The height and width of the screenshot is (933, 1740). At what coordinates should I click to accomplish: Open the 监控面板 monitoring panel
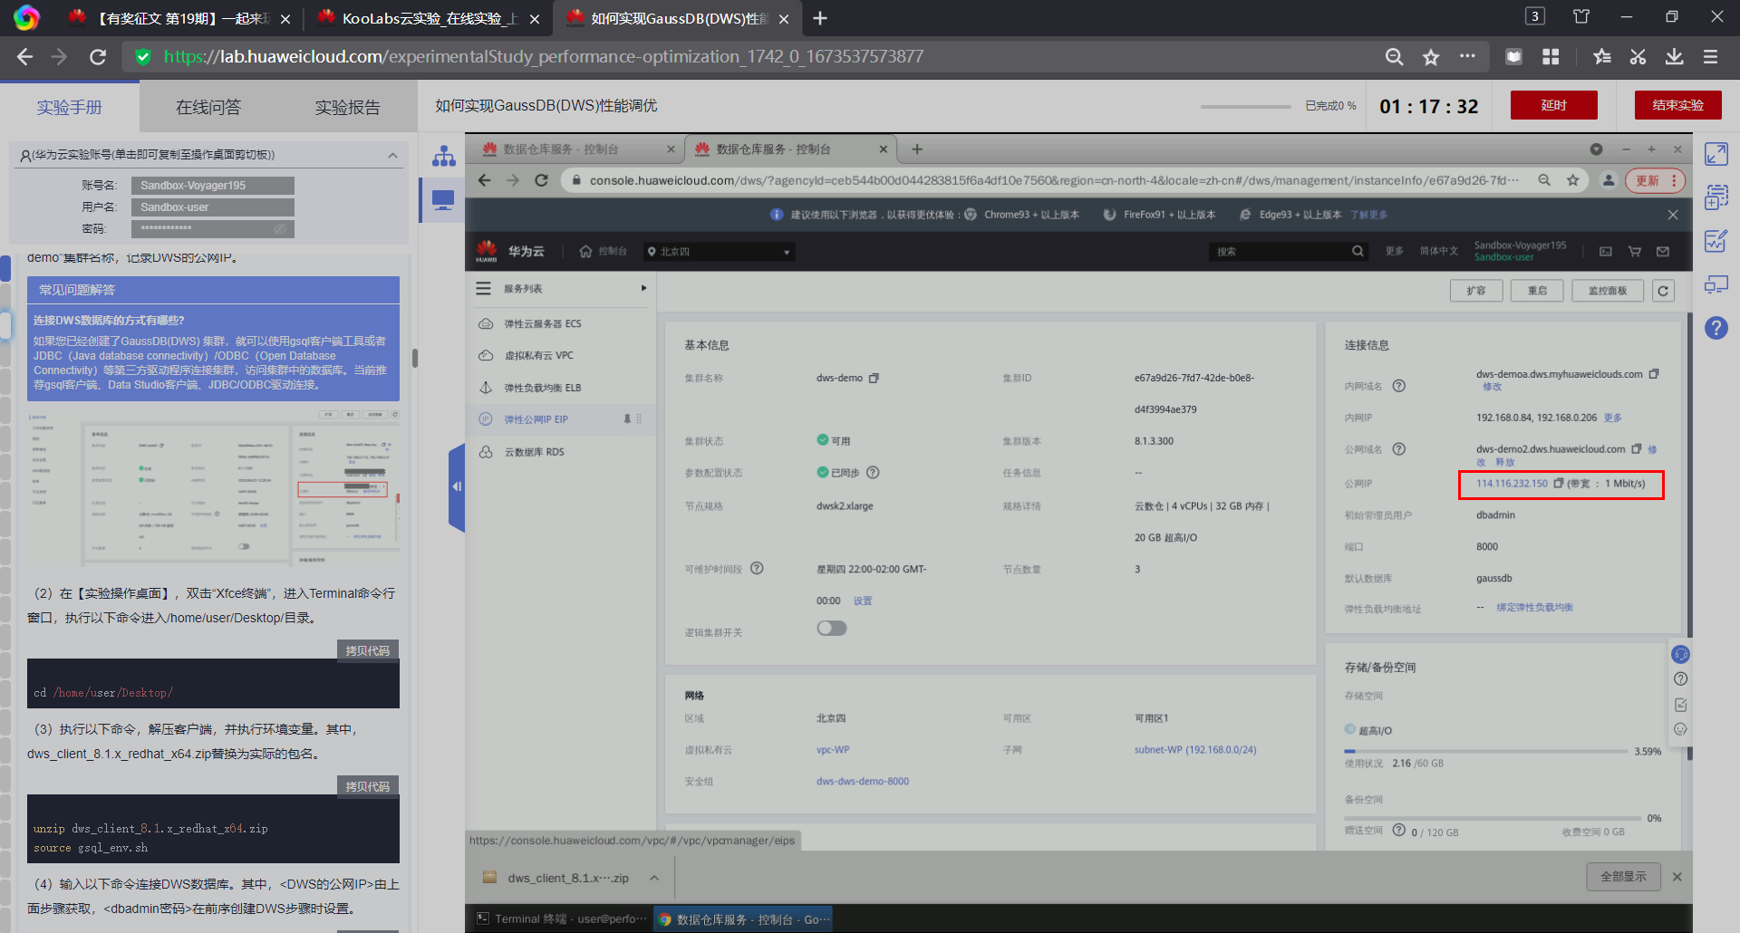[x=1607, y=291]
